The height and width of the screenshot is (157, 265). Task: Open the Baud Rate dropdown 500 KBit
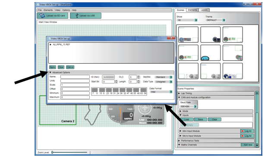[x=188, y=107]
